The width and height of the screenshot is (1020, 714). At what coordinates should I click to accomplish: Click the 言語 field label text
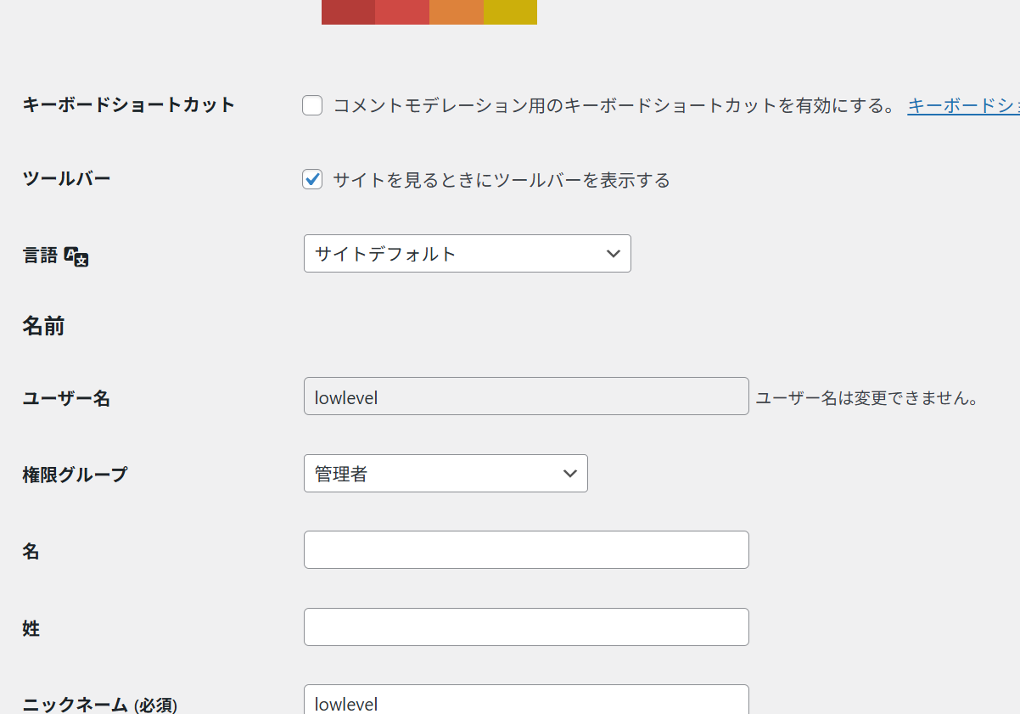click(x=40, y=256)
